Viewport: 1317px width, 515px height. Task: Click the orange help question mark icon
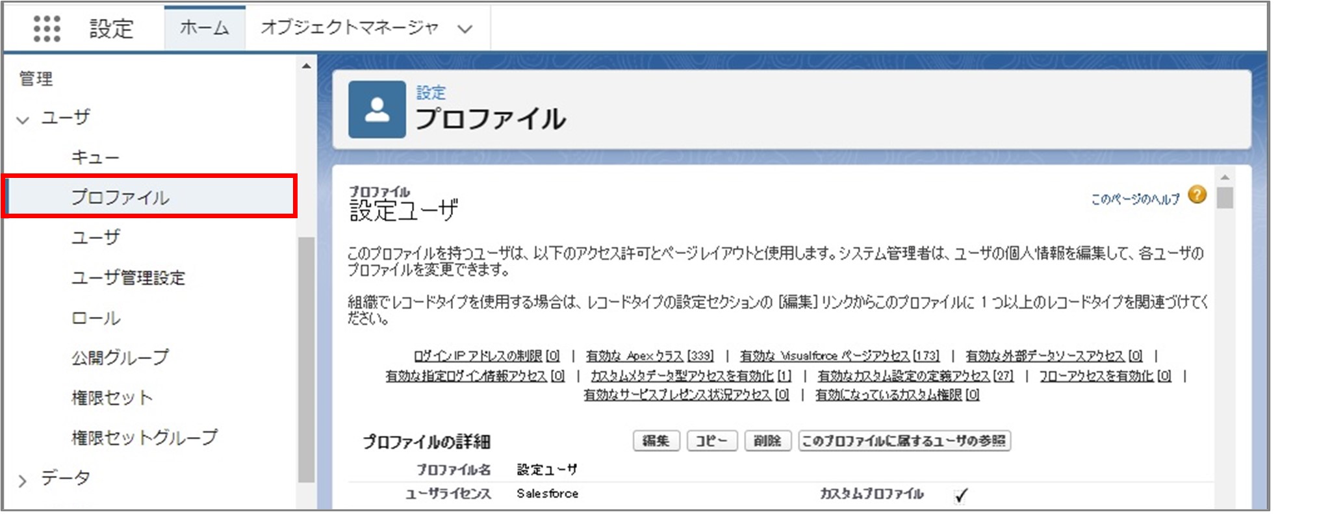point(1197,195)
